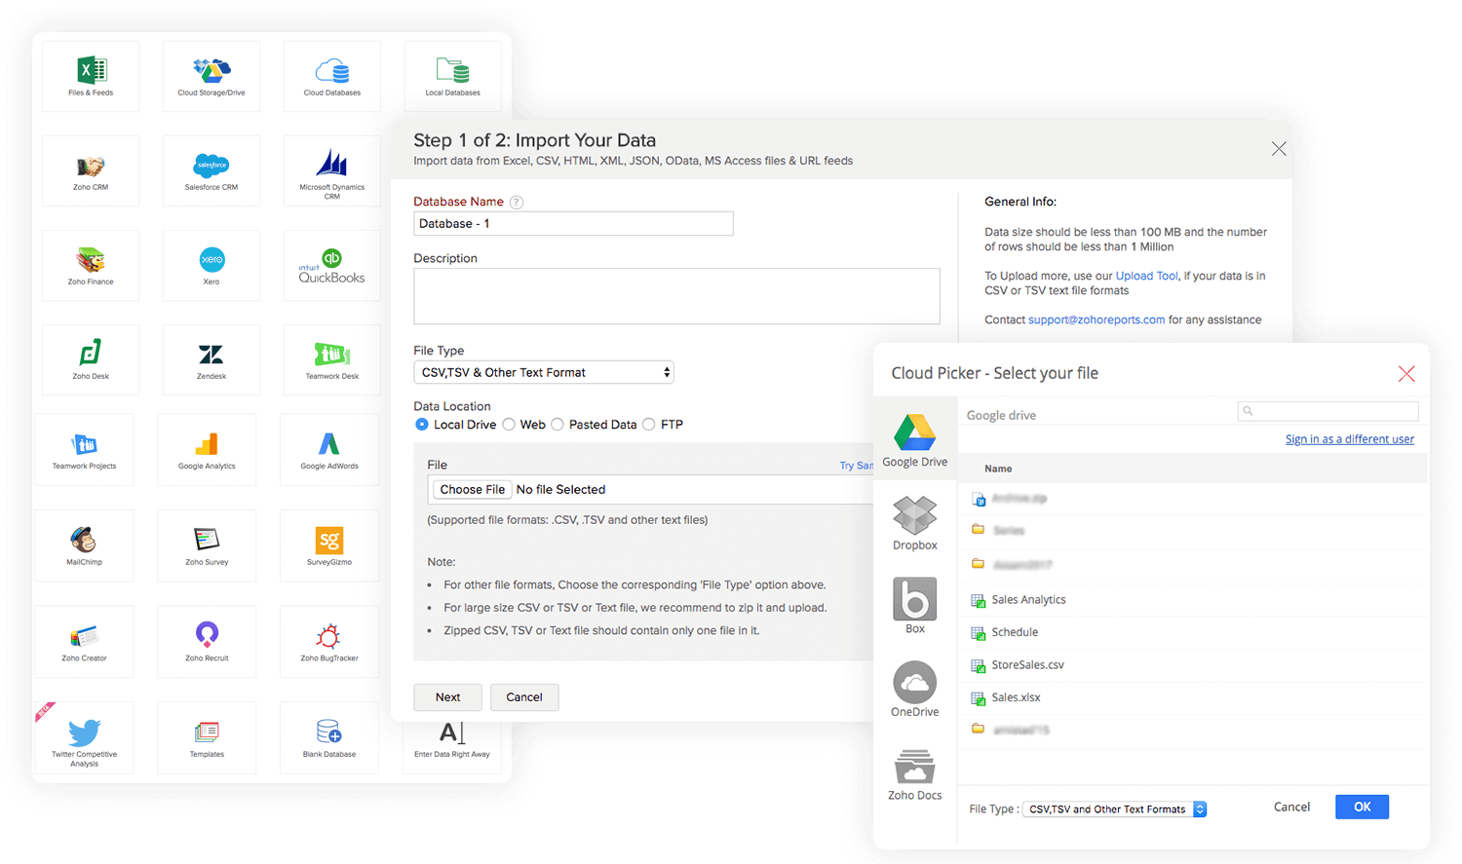Select the Zoho Survey tile
This screenshot has width=1462, height=864.
(207, 545)
